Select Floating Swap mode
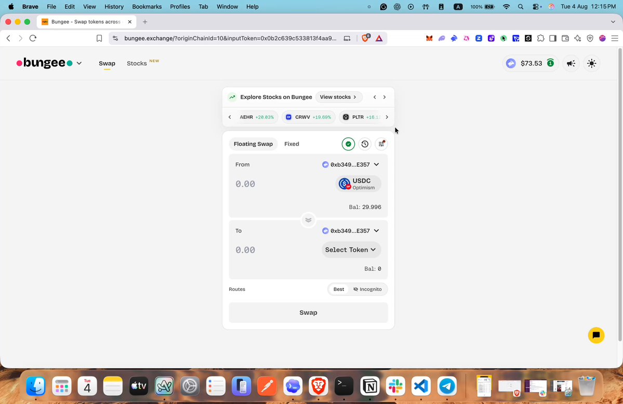 (253, 144)
